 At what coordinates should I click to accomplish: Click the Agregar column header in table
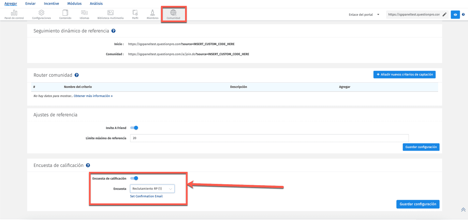click(x=344, y=87)
